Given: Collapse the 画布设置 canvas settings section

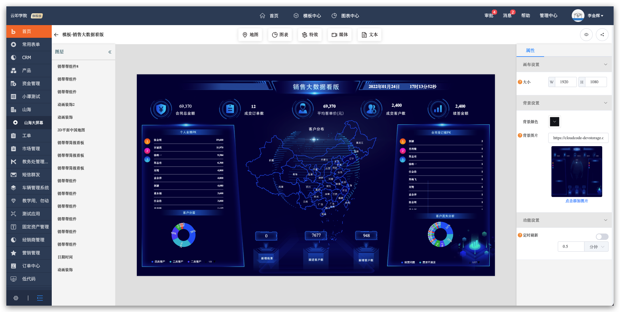Looking at the screenshot, I should pyautogui.click(x=605, y=64).
